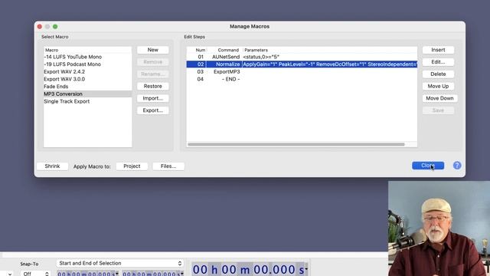Image resolution: width=490 pixels, height=276 pixels.
Task: Open the help question mark icon
Action: coord(457,166)
